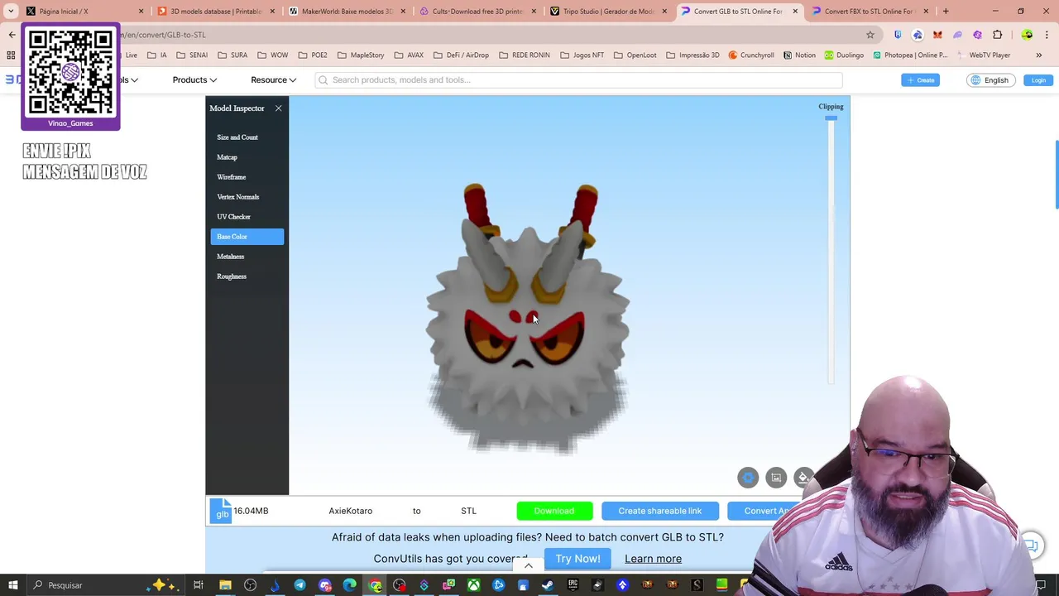Switch to MakerWorld browser tab
This screenshot has height=596, width=1059.
347,12
